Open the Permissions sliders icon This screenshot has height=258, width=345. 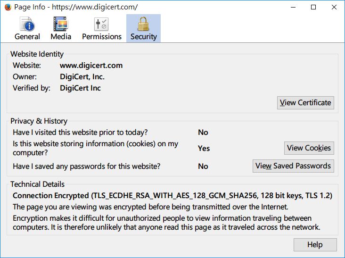[x=101, y=24]
